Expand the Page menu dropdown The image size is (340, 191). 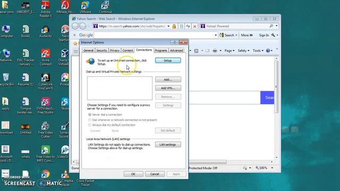click(229, 51)
